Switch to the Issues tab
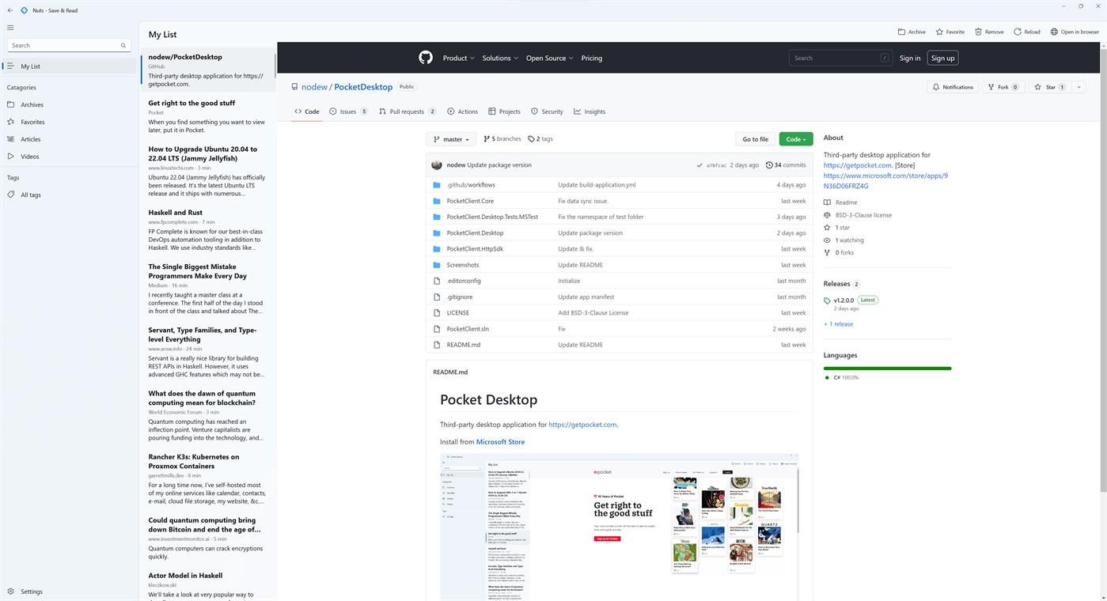 (349, 112)
